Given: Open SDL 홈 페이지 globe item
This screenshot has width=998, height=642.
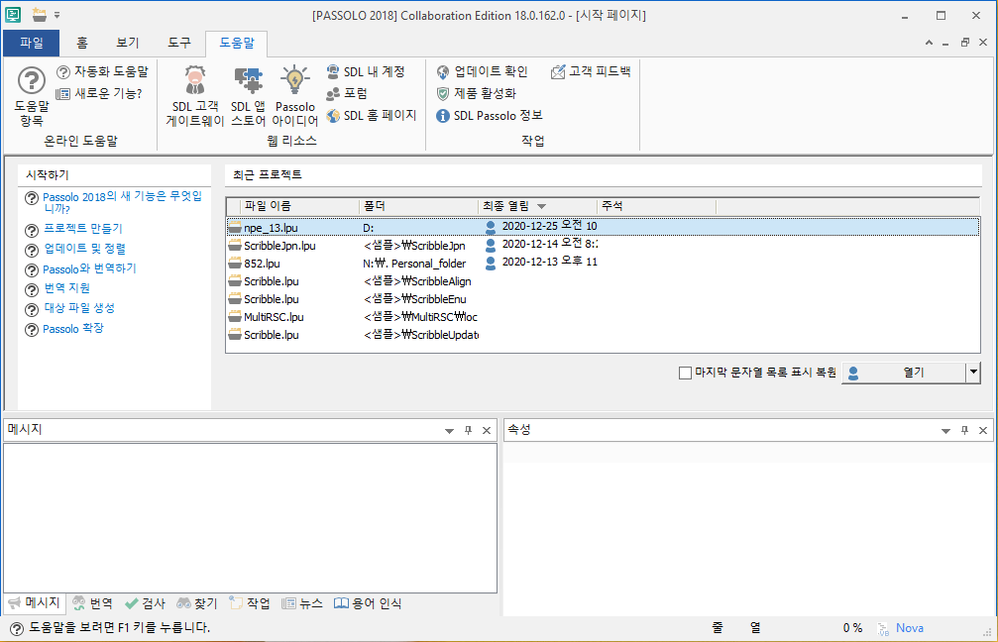Looking at the screenshot, I should [x=371, y=115].
